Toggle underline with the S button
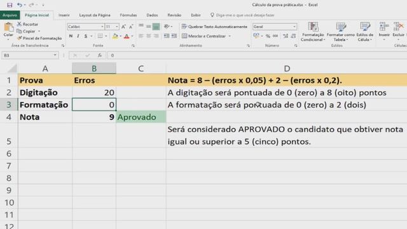407x229 pixels. pos(86,36)
